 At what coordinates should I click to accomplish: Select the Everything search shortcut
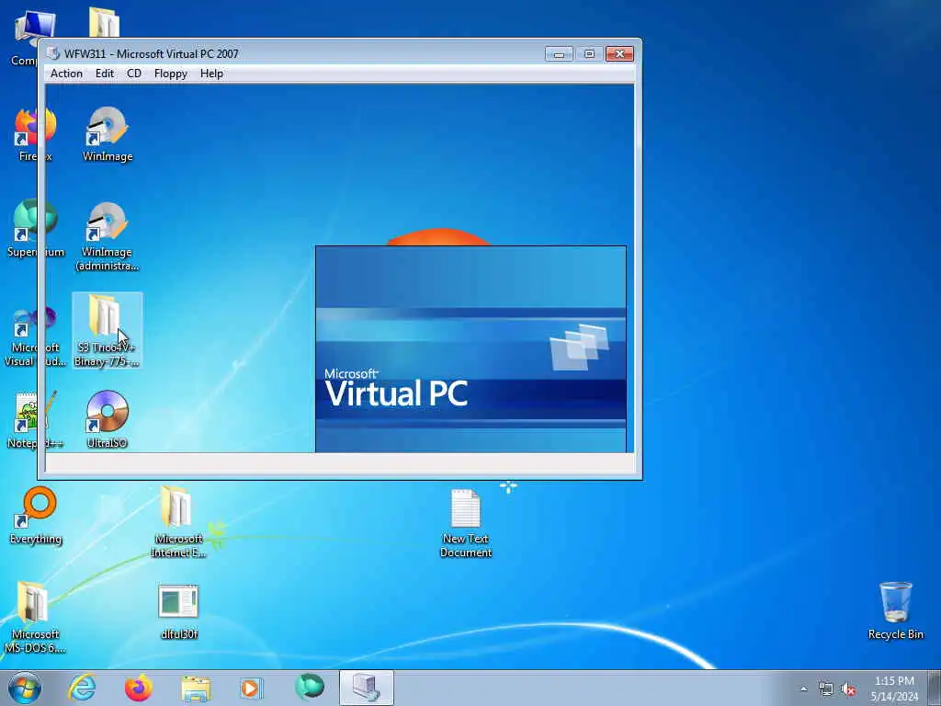click(36, 515)
